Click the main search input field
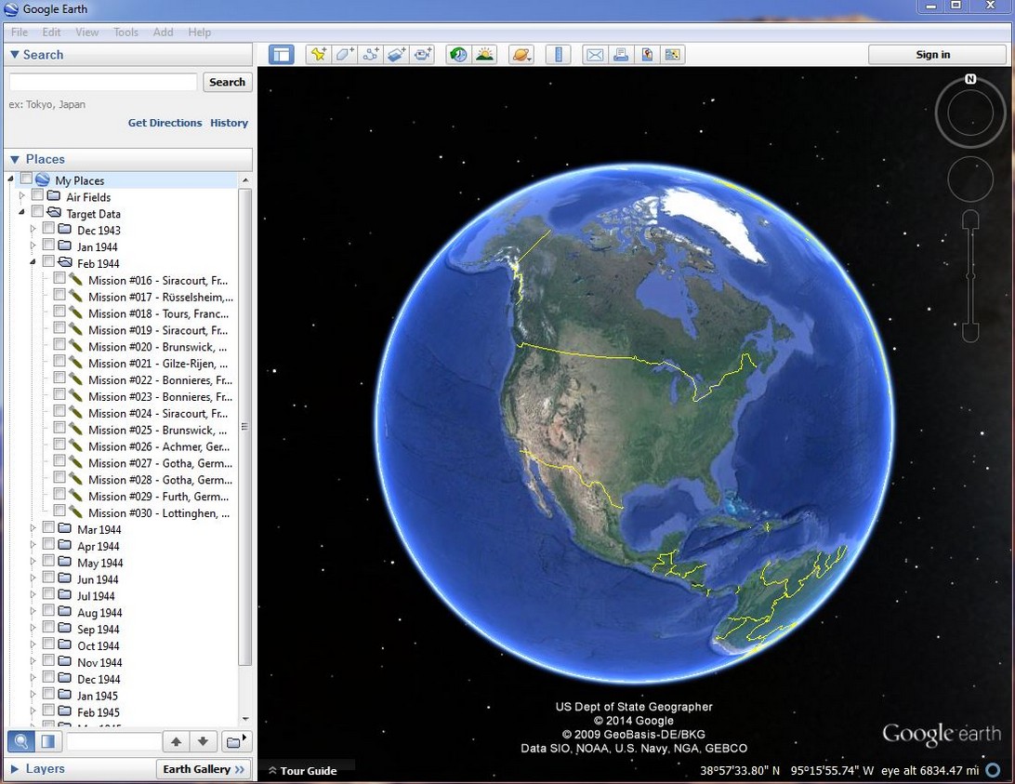 tap(103, 82)
